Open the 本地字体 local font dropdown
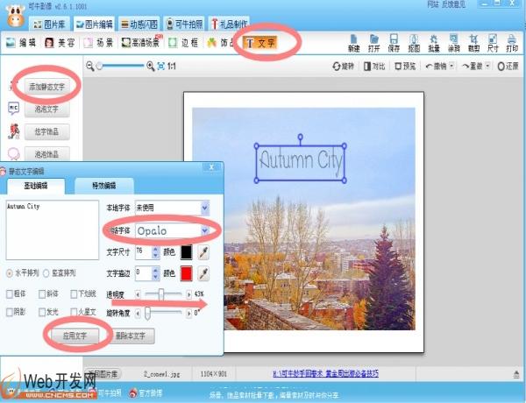The image size is (526, 403). tap(205, 208)
